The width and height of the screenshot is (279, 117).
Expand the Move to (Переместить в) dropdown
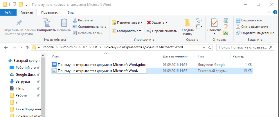(x=127, y=23)
